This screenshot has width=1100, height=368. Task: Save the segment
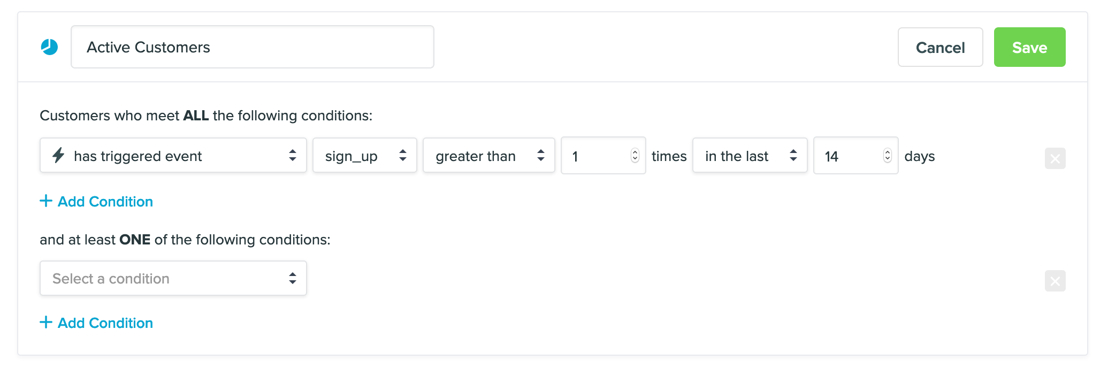click(x=1029, y=48)
